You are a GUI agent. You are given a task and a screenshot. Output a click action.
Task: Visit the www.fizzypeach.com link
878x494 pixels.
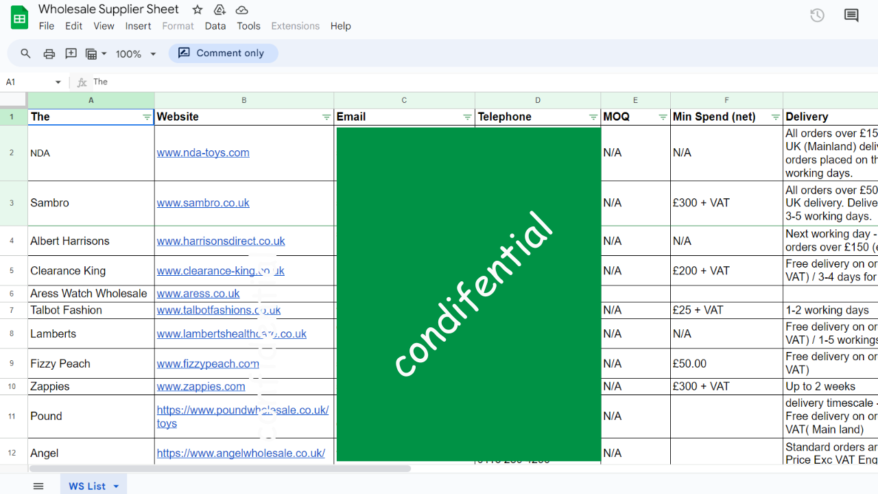click(x=208, y=364)
